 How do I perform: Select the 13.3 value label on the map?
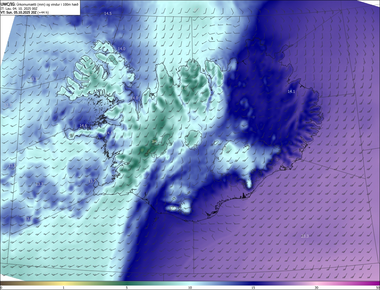coord(34,79)
